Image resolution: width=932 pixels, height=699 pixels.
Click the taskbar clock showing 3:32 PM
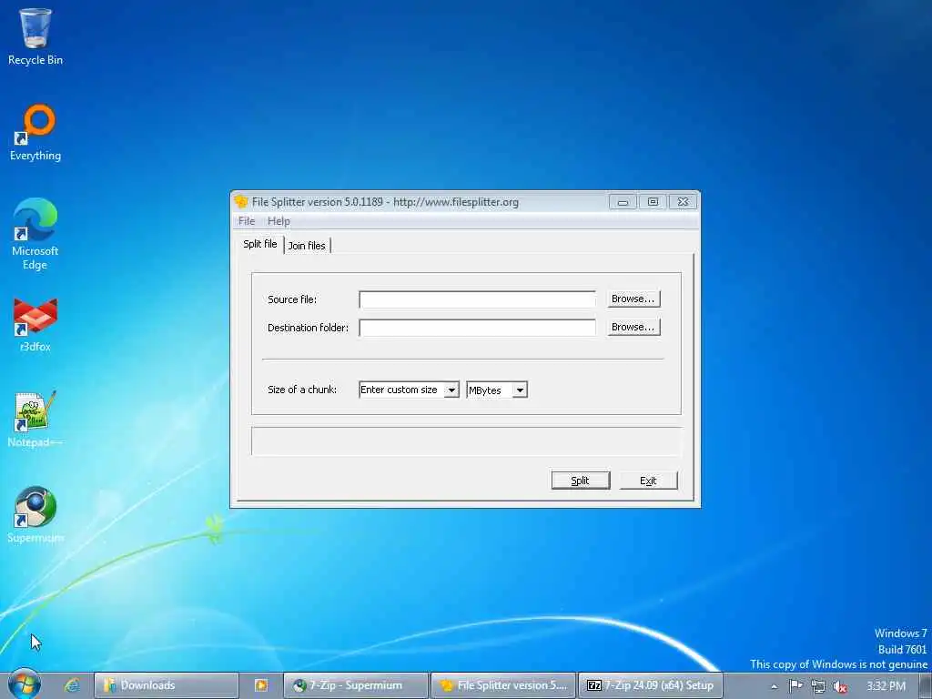(886, 686)
